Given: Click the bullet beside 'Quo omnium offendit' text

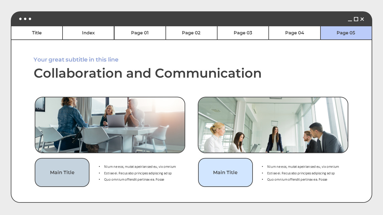Looking at the screenshot, I should [99, 179].
